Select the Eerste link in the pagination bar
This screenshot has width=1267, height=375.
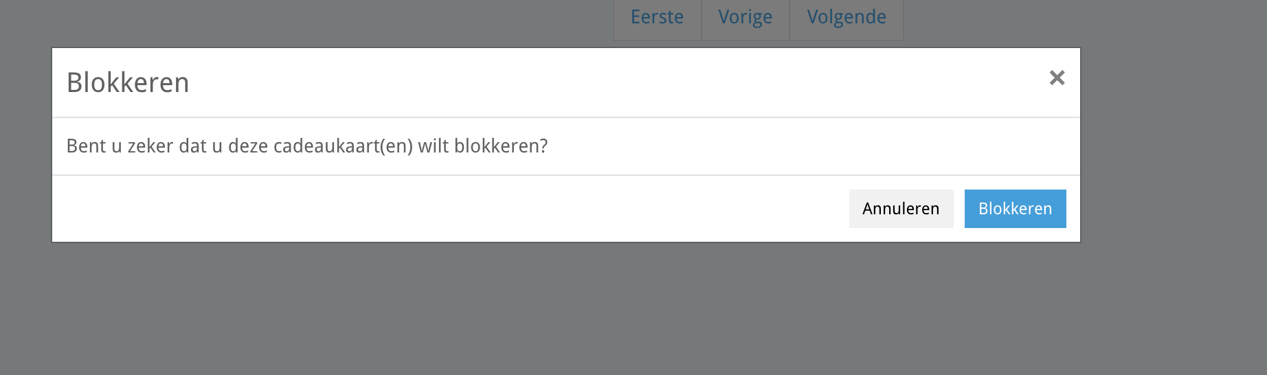tap(657, 18)
